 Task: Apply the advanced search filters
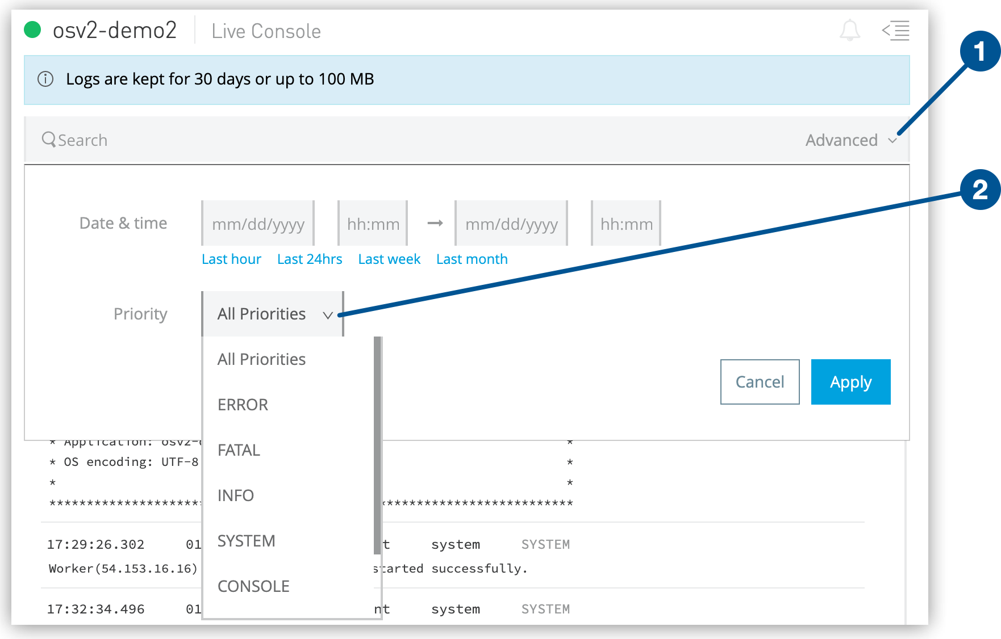click(850, 381)
